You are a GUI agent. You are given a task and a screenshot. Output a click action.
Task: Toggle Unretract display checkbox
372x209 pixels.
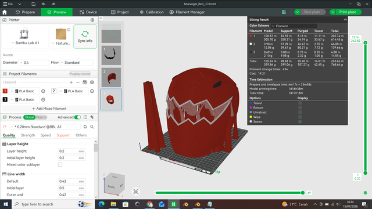coord(300,112)
